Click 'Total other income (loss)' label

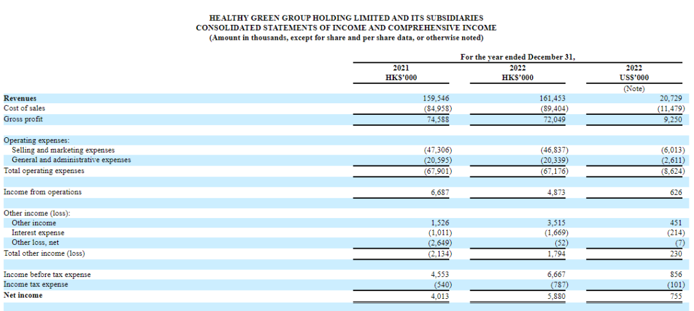44,253
